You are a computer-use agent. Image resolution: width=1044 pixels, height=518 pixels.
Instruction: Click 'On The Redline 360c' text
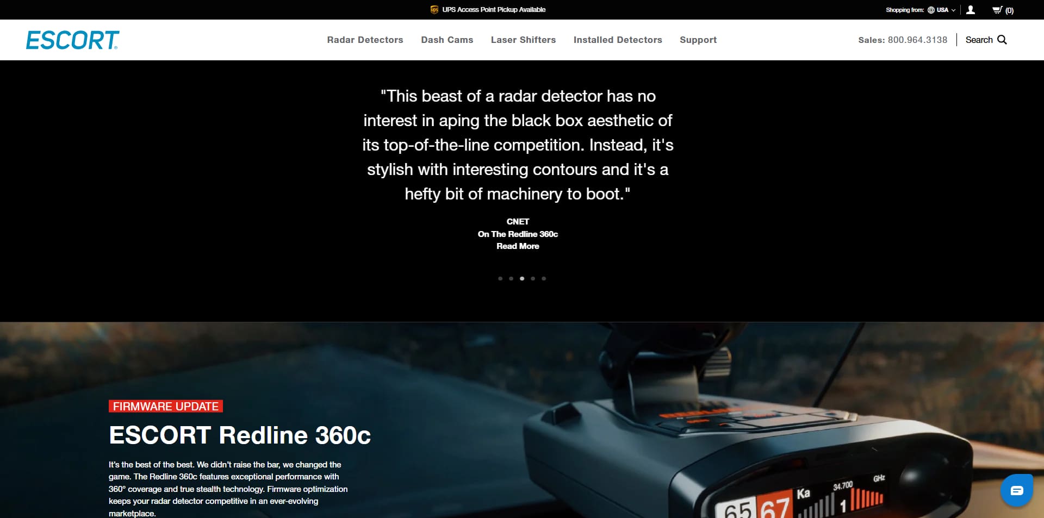518,234
